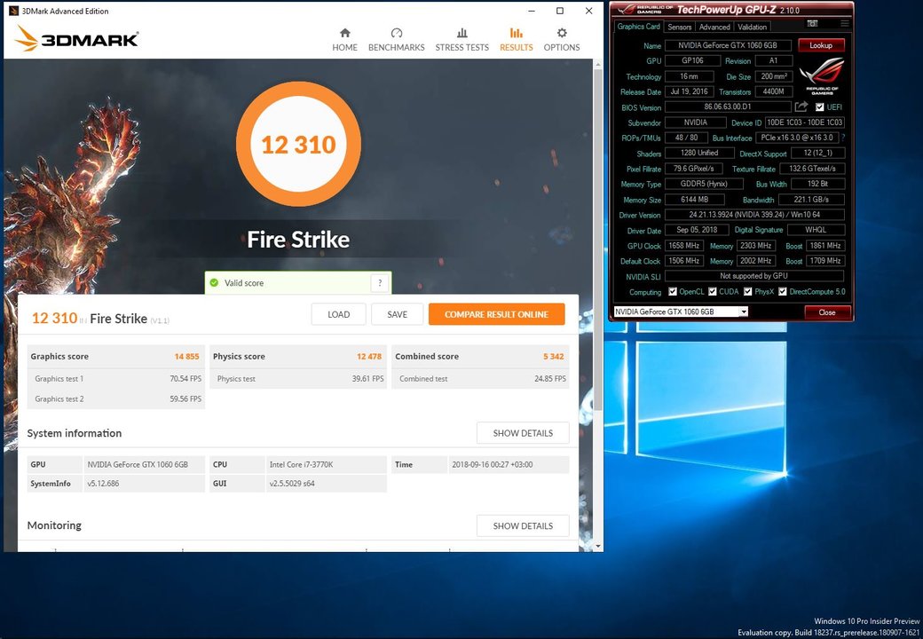
Task: Click the Graphics score value 14 855
Action: (x=186, y=357)
